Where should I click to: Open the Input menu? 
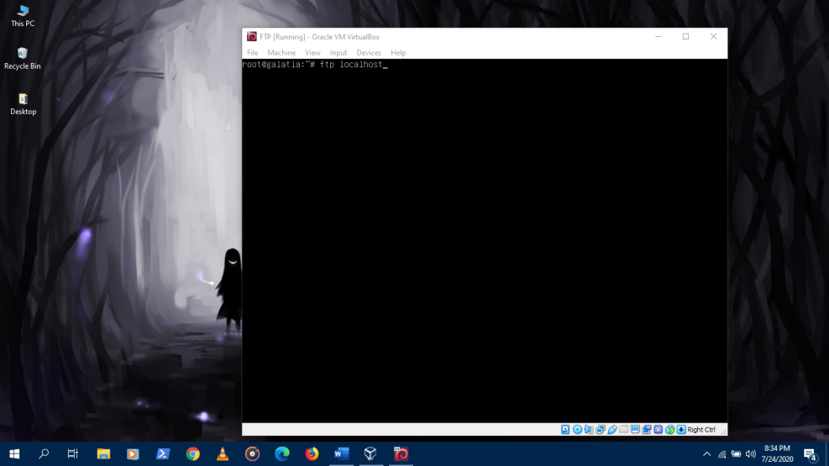point(338,53)
